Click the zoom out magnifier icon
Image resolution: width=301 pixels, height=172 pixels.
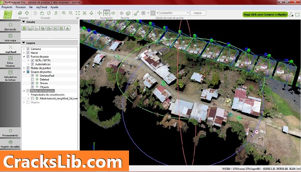click(x=71, y=13)
